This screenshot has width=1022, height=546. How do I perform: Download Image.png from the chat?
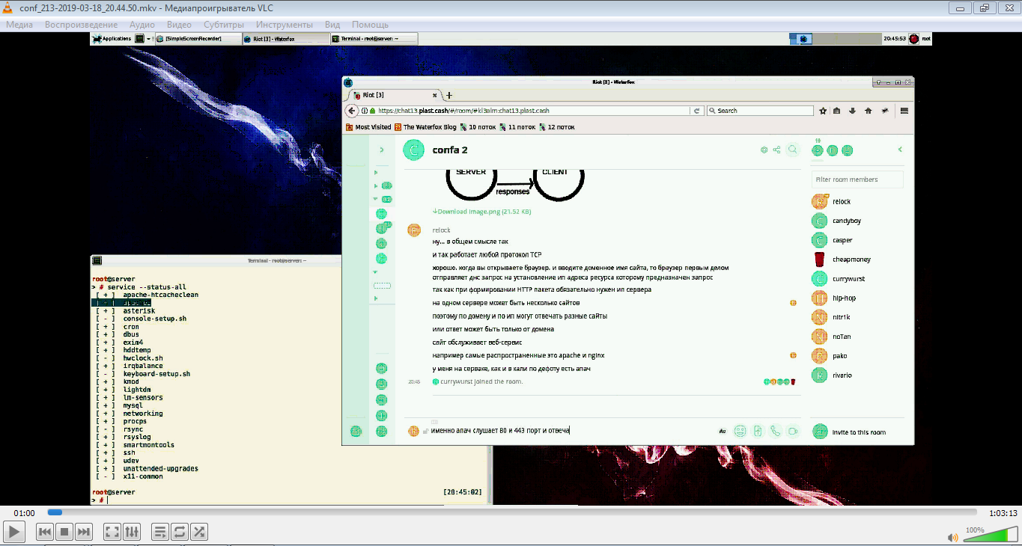[482, 212]
